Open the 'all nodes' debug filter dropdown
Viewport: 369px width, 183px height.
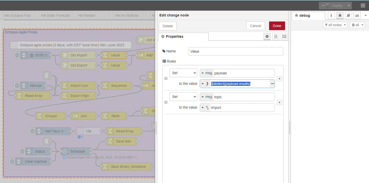(x=335, y=25)
